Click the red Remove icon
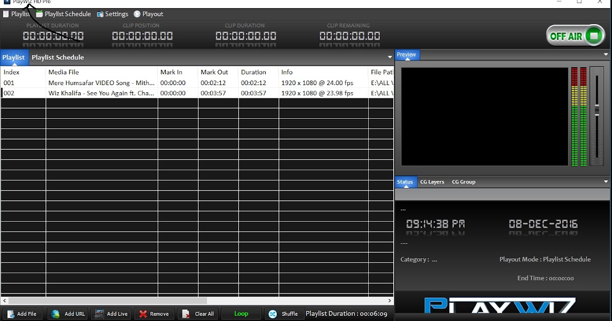Screen dimensions: 612x321 pos(142,314)
